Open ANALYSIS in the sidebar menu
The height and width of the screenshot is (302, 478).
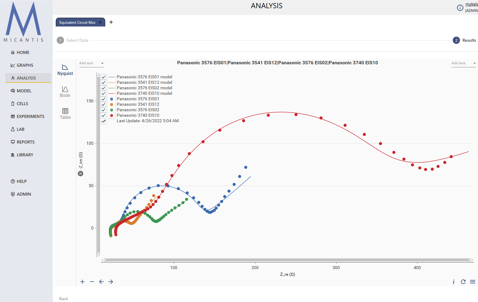coord(28,78)
